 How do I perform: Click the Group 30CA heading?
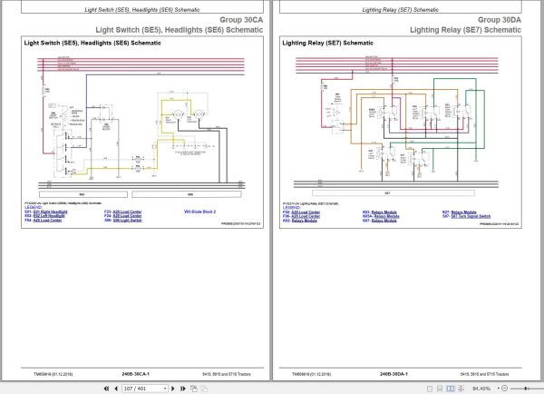[241, 20]
